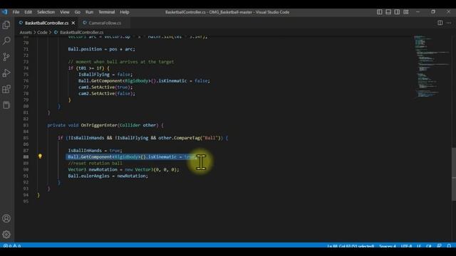
Task: Click the 'Ball.position = pos + arc;' line
Action: tap(101, 49)
